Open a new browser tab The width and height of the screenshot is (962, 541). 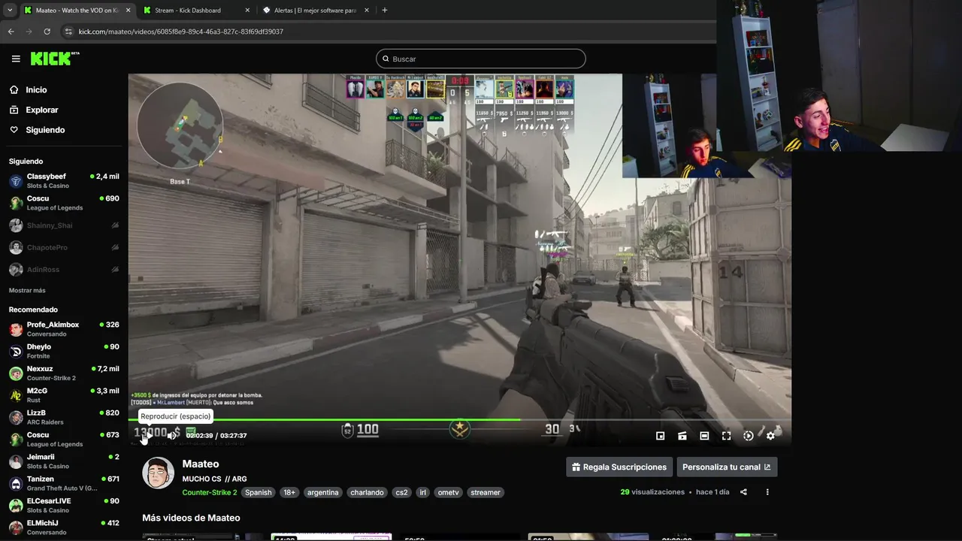click(385, 11)
